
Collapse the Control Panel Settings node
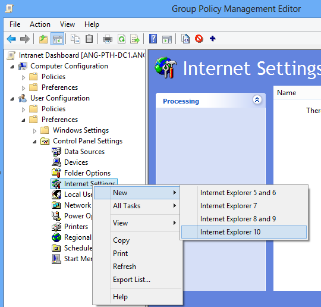(35, 142)
